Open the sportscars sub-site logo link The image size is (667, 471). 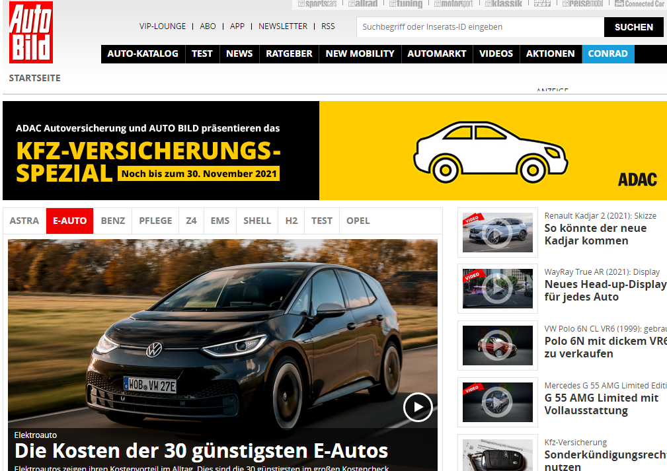[317, 4]
